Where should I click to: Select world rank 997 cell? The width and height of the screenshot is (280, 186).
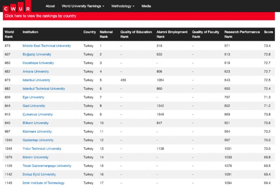click(x=7, y=132)
